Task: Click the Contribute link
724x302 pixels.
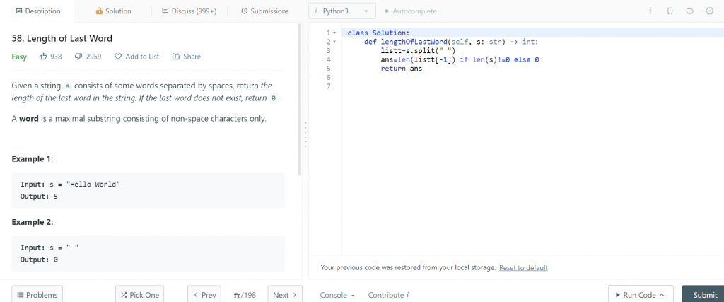Action: pyautogui.click(x=385, y=295)
